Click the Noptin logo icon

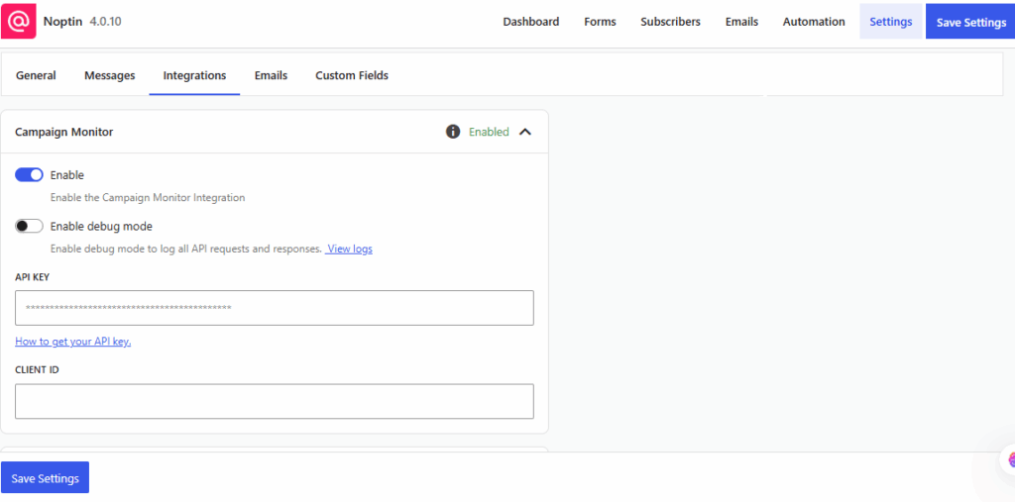pyautogui.click(x=19, y=22)
